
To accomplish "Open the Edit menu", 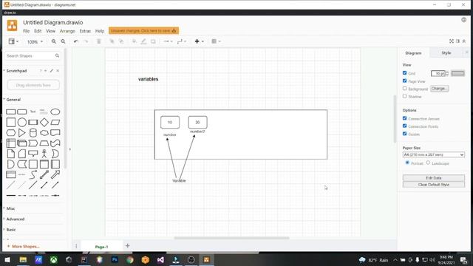I will [x=38, y=31].
